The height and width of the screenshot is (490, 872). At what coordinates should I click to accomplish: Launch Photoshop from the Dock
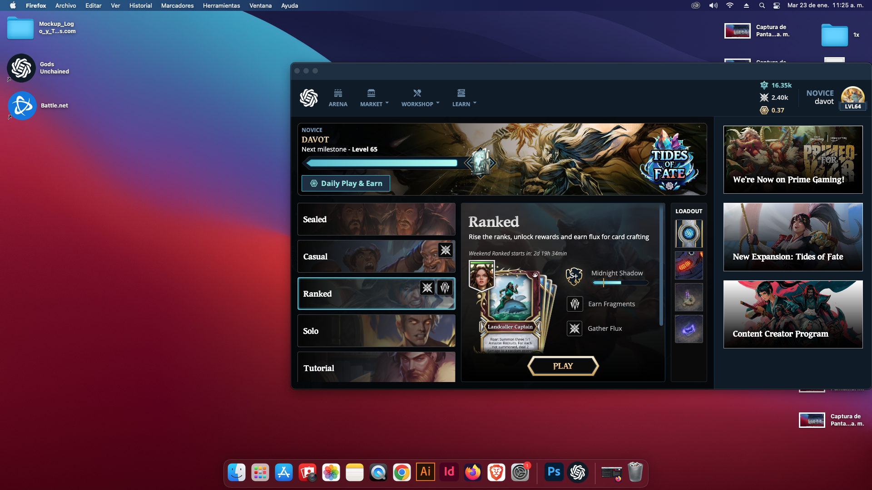click(x=554, y=472)
